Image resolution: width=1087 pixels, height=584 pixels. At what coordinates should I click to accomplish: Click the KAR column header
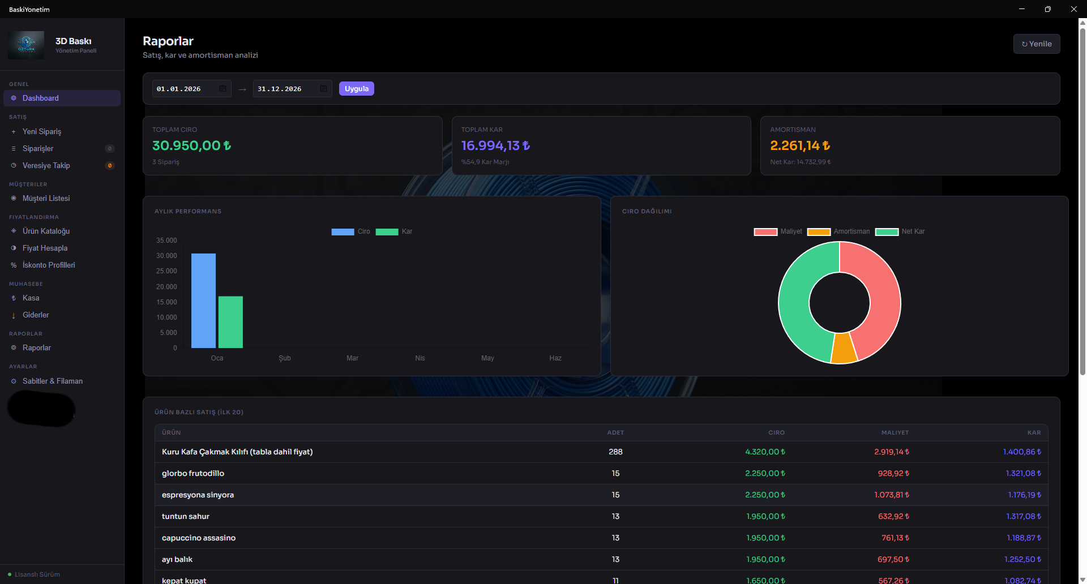1034,432
